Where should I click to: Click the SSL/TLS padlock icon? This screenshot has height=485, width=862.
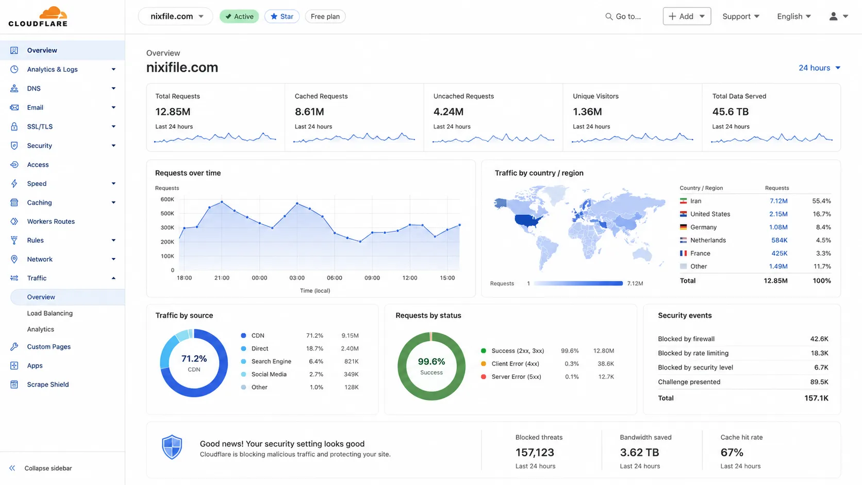coord(14,126)
